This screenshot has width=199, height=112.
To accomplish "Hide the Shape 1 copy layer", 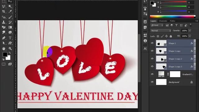I will (152, 51).
